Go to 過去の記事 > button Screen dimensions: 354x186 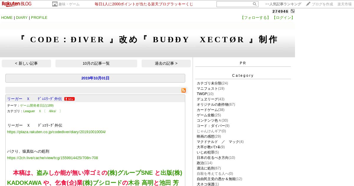click(x=166, y=63)
